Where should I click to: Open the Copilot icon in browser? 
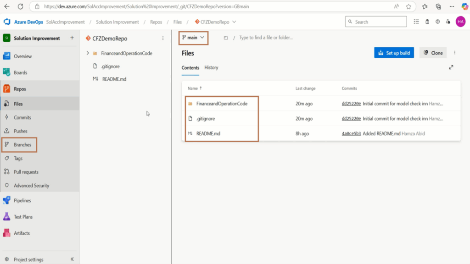click(464, 6)
